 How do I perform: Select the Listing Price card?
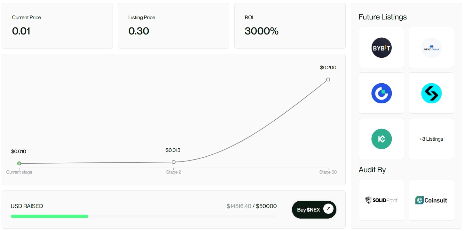174,26
